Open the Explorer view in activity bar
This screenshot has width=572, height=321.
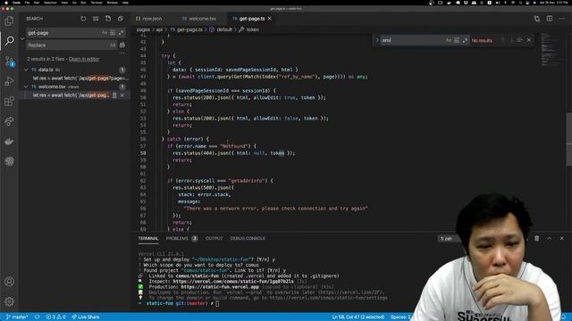[x=9, y=21]
